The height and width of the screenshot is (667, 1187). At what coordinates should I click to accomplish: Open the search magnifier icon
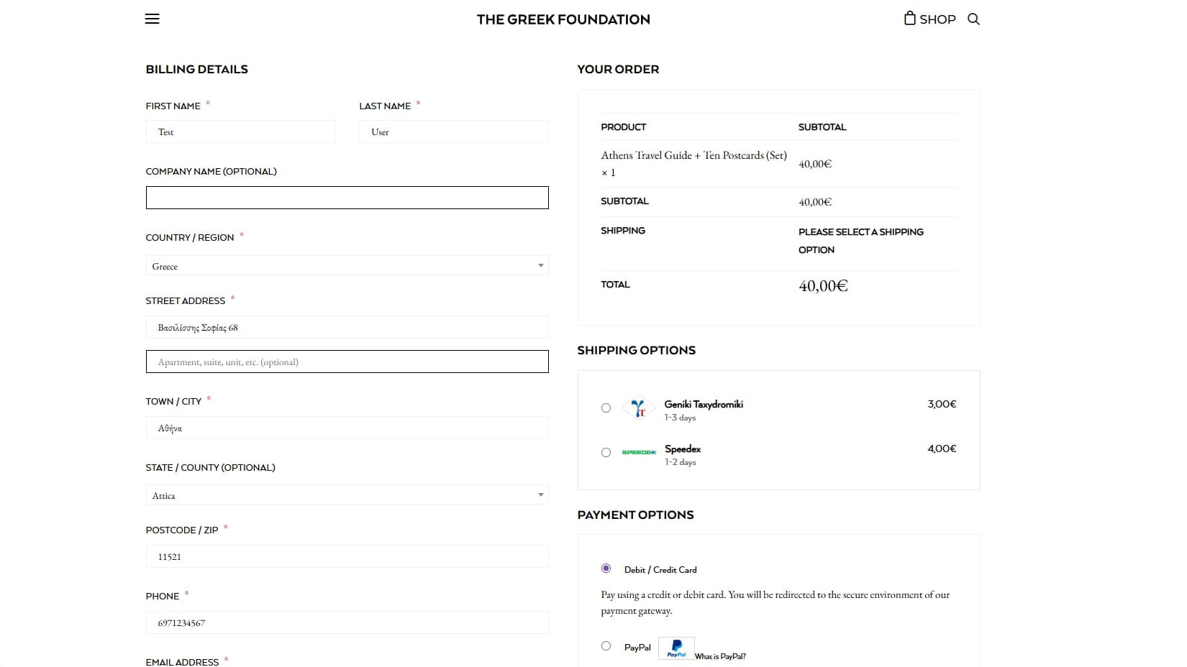coord(973,20)
